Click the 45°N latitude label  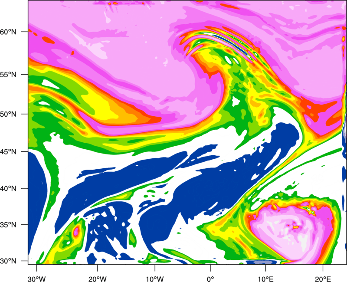8,151
